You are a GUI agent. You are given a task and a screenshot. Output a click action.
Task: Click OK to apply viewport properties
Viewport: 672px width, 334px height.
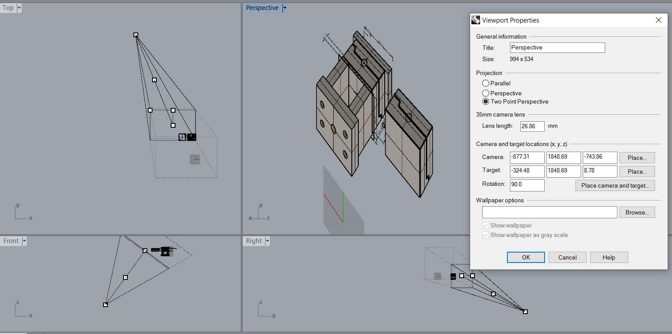tap(526, 257)
